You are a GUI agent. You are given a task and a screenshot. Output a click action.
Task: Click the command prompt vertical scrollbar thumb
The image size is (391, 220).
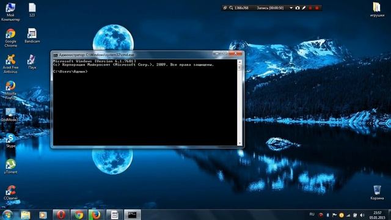239,67
